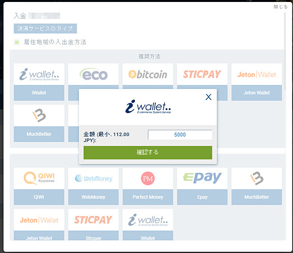
Task: Choose the bitcoin payment logo
Action: point(148,74)
